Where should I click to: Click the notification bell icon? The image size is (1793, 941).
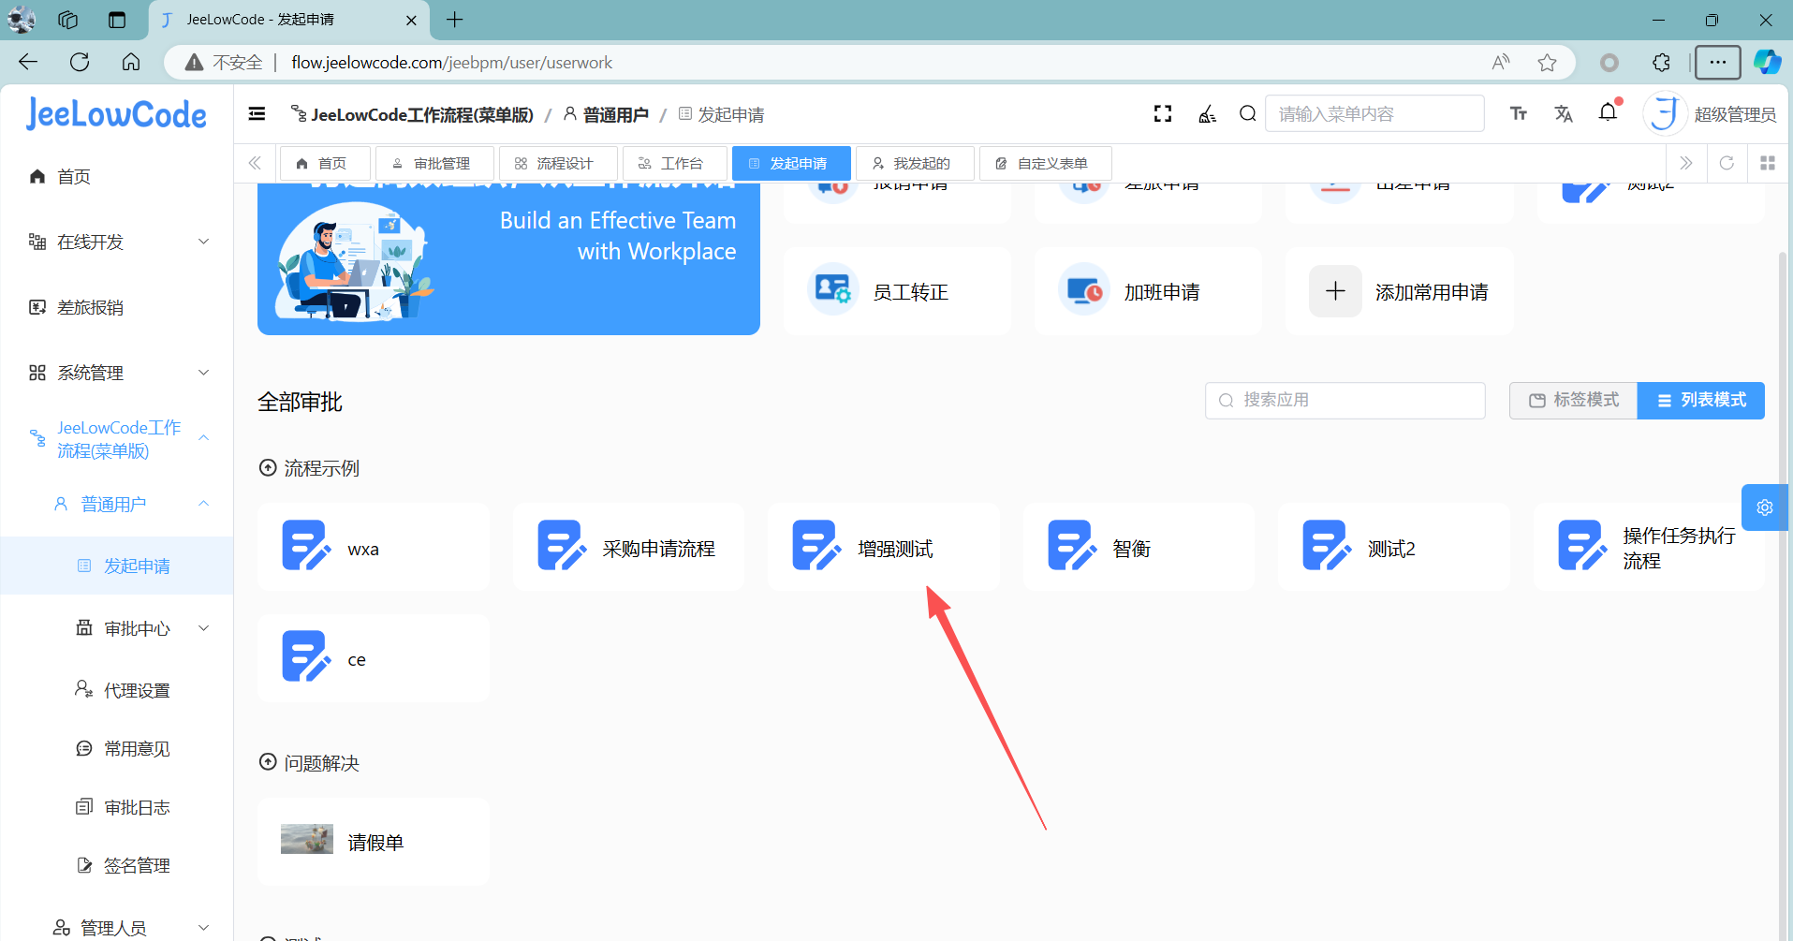coord(1608,112)
